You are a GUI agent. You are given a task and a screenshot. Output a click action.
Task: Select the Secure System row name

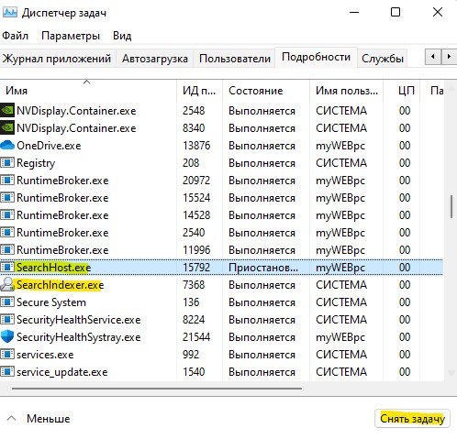(x=51, y=302)
